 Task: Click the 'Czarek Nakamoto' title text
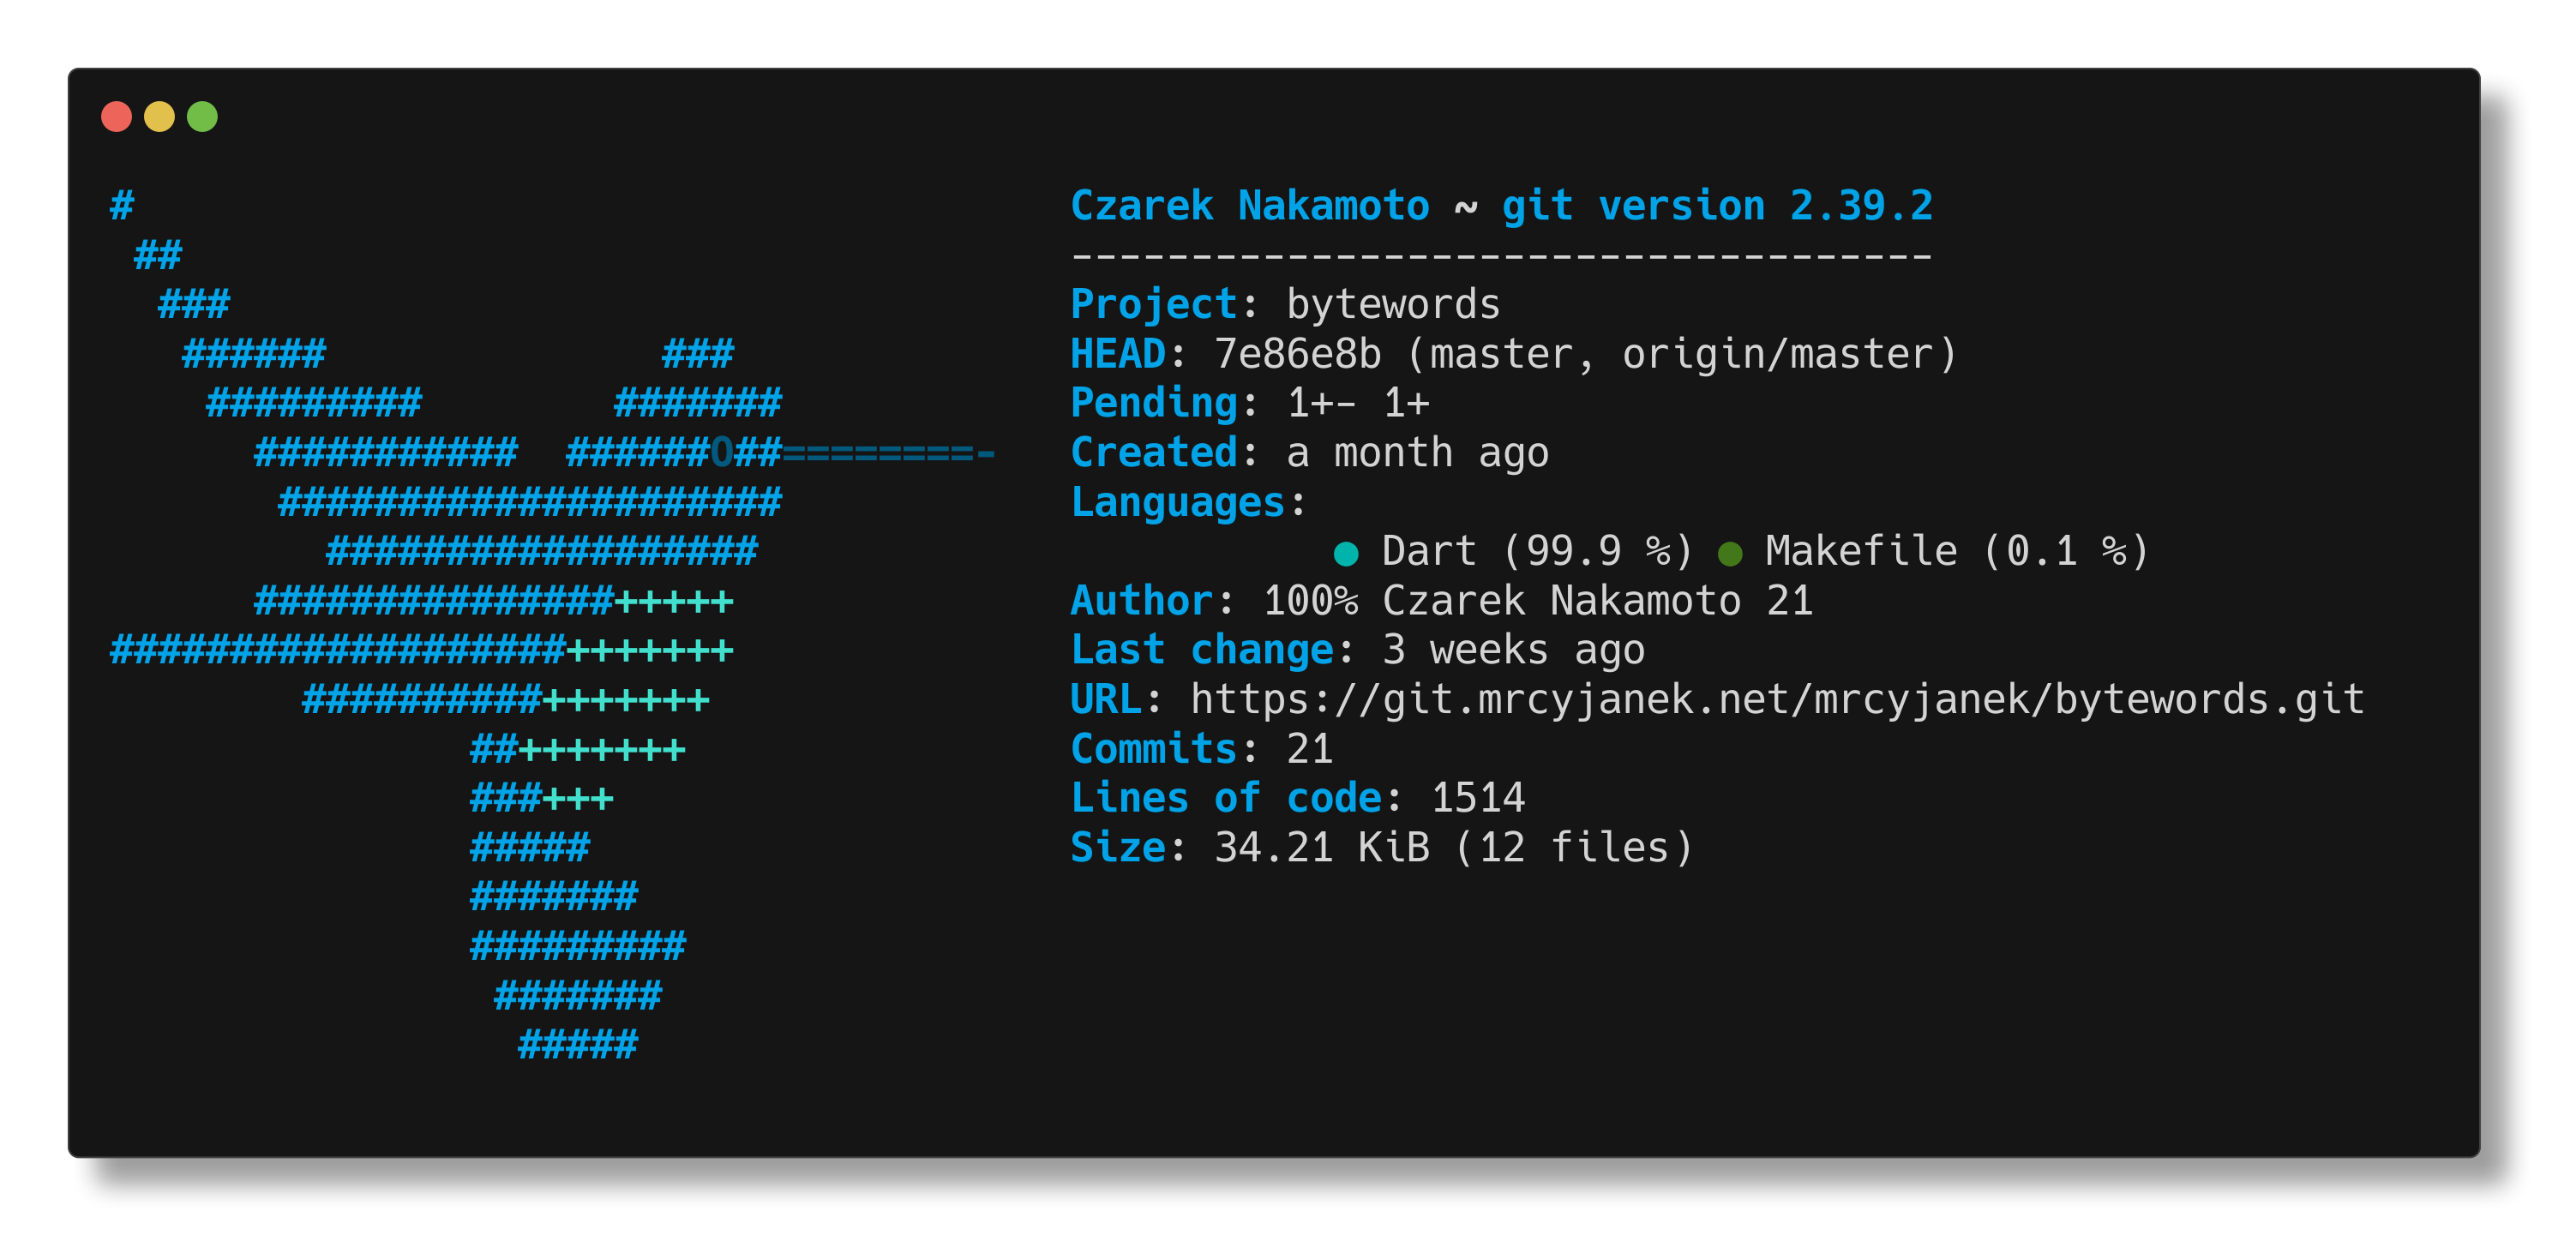click(1250, 206)
